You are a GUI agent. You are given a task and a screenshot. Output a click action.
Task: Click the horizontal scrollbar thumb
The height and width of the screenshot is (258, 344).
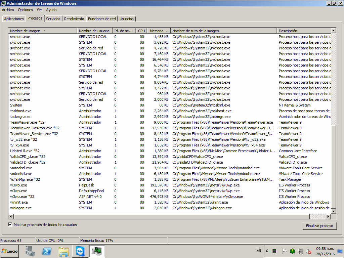click(162, 217)
